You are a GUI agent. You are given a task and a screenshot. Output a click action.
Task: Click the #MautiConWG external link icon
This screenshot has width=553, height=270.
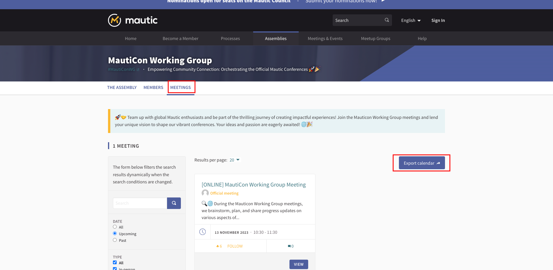tap(138, 70)
